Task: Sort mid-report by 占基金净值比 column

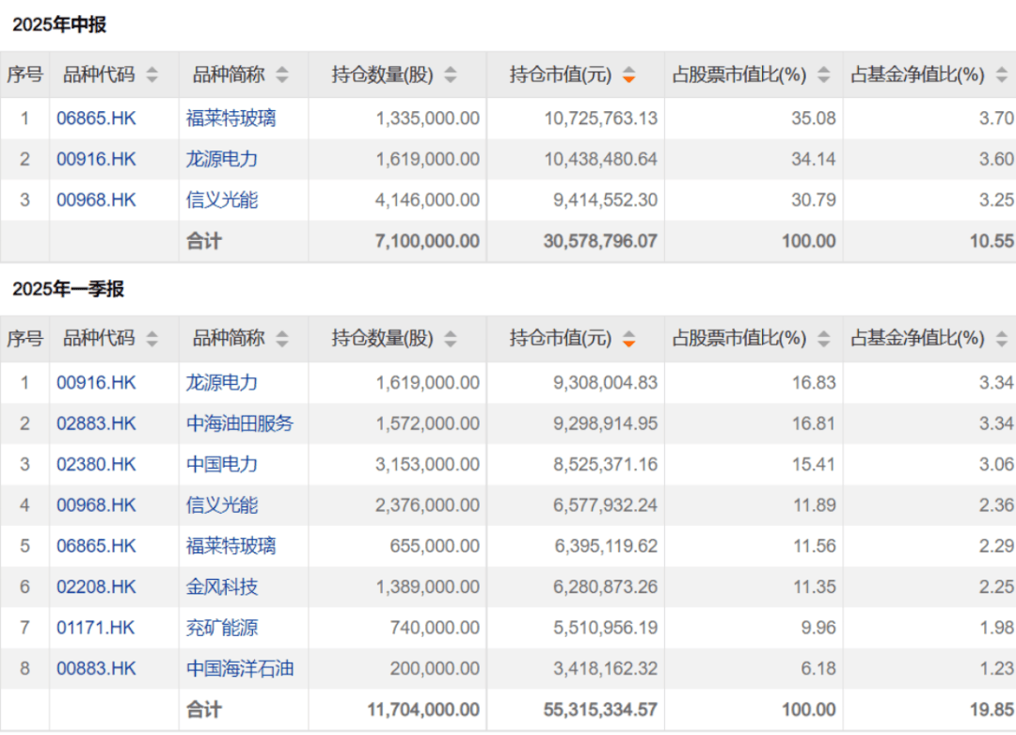Action: click(x=1001, y=75)
